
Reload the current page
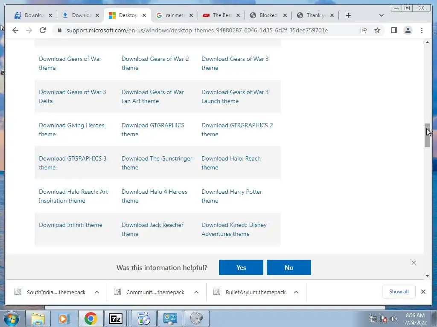pos(43,30)
